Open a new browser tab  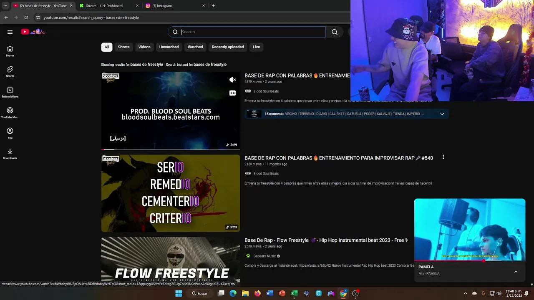(214, 6)
